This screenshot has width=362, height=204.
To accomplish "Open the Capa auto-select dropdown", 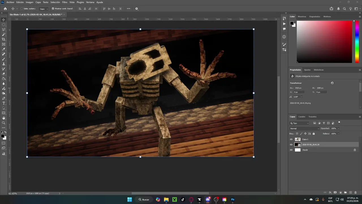I will (x=44, y=9).
